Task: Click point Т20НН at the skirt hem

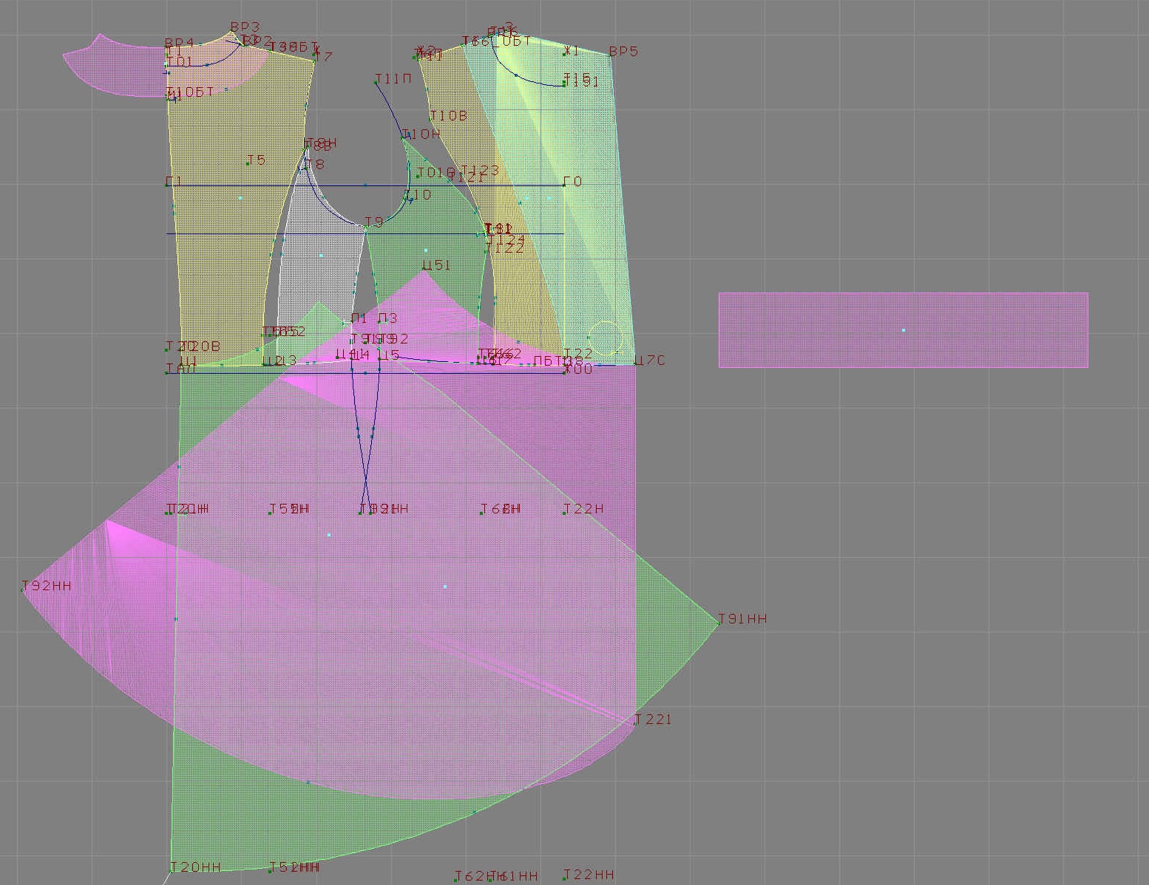Action: (172, 871)
